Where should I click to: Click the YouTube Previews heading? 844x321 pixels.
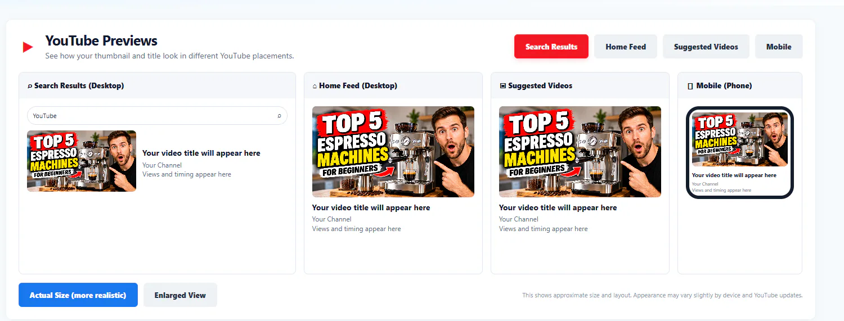[101, 41]
